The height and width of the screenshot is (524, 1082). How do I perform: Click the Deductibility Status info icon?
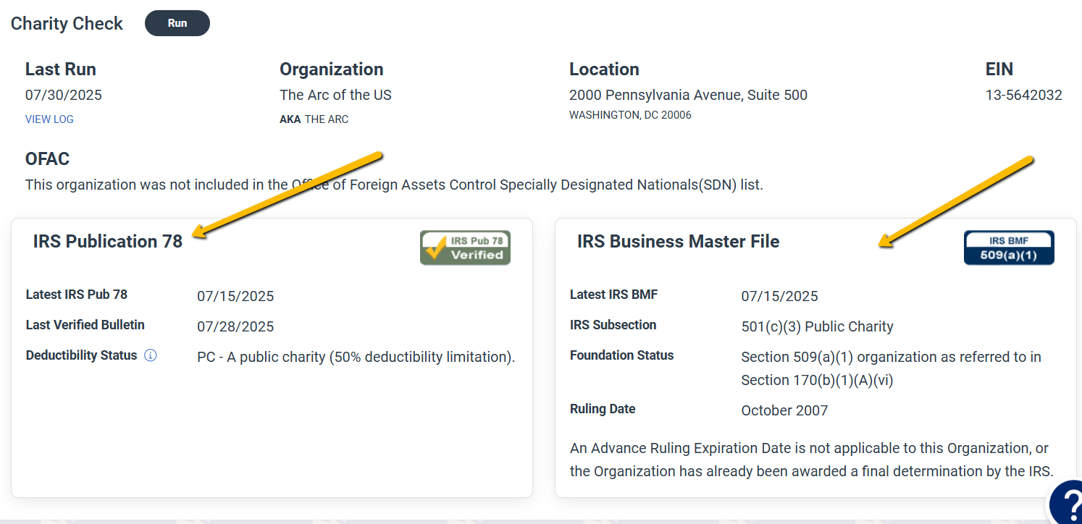click(151, 355)
